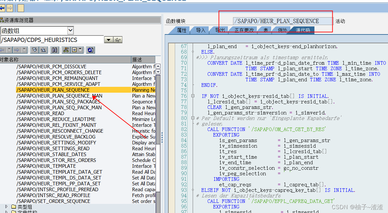
Task: Select /SAPAPO/HEUR_STABLE_DATES row
Action: (x=51, y=154)
